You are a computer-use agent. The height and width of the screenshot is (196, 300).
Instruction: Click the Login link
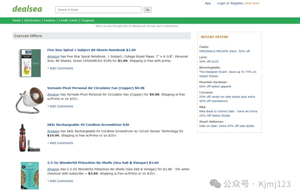point(221,3)
